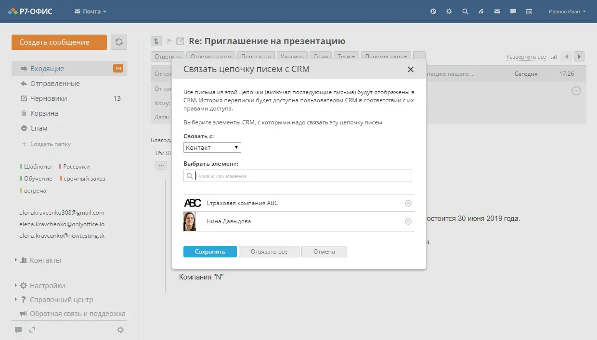
Task: Open the settings gear icon in the top bar
Action: click(449, 11)
